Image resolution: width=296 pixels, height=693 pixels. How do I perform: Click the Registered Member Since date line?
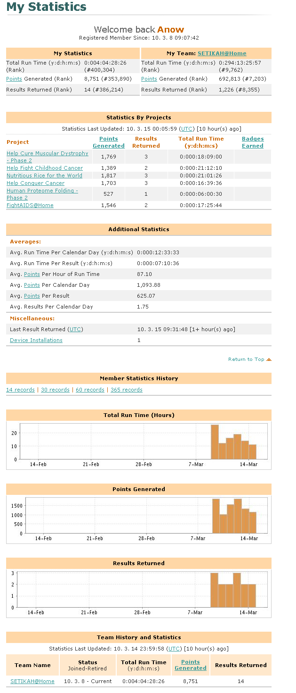(139, 38)
